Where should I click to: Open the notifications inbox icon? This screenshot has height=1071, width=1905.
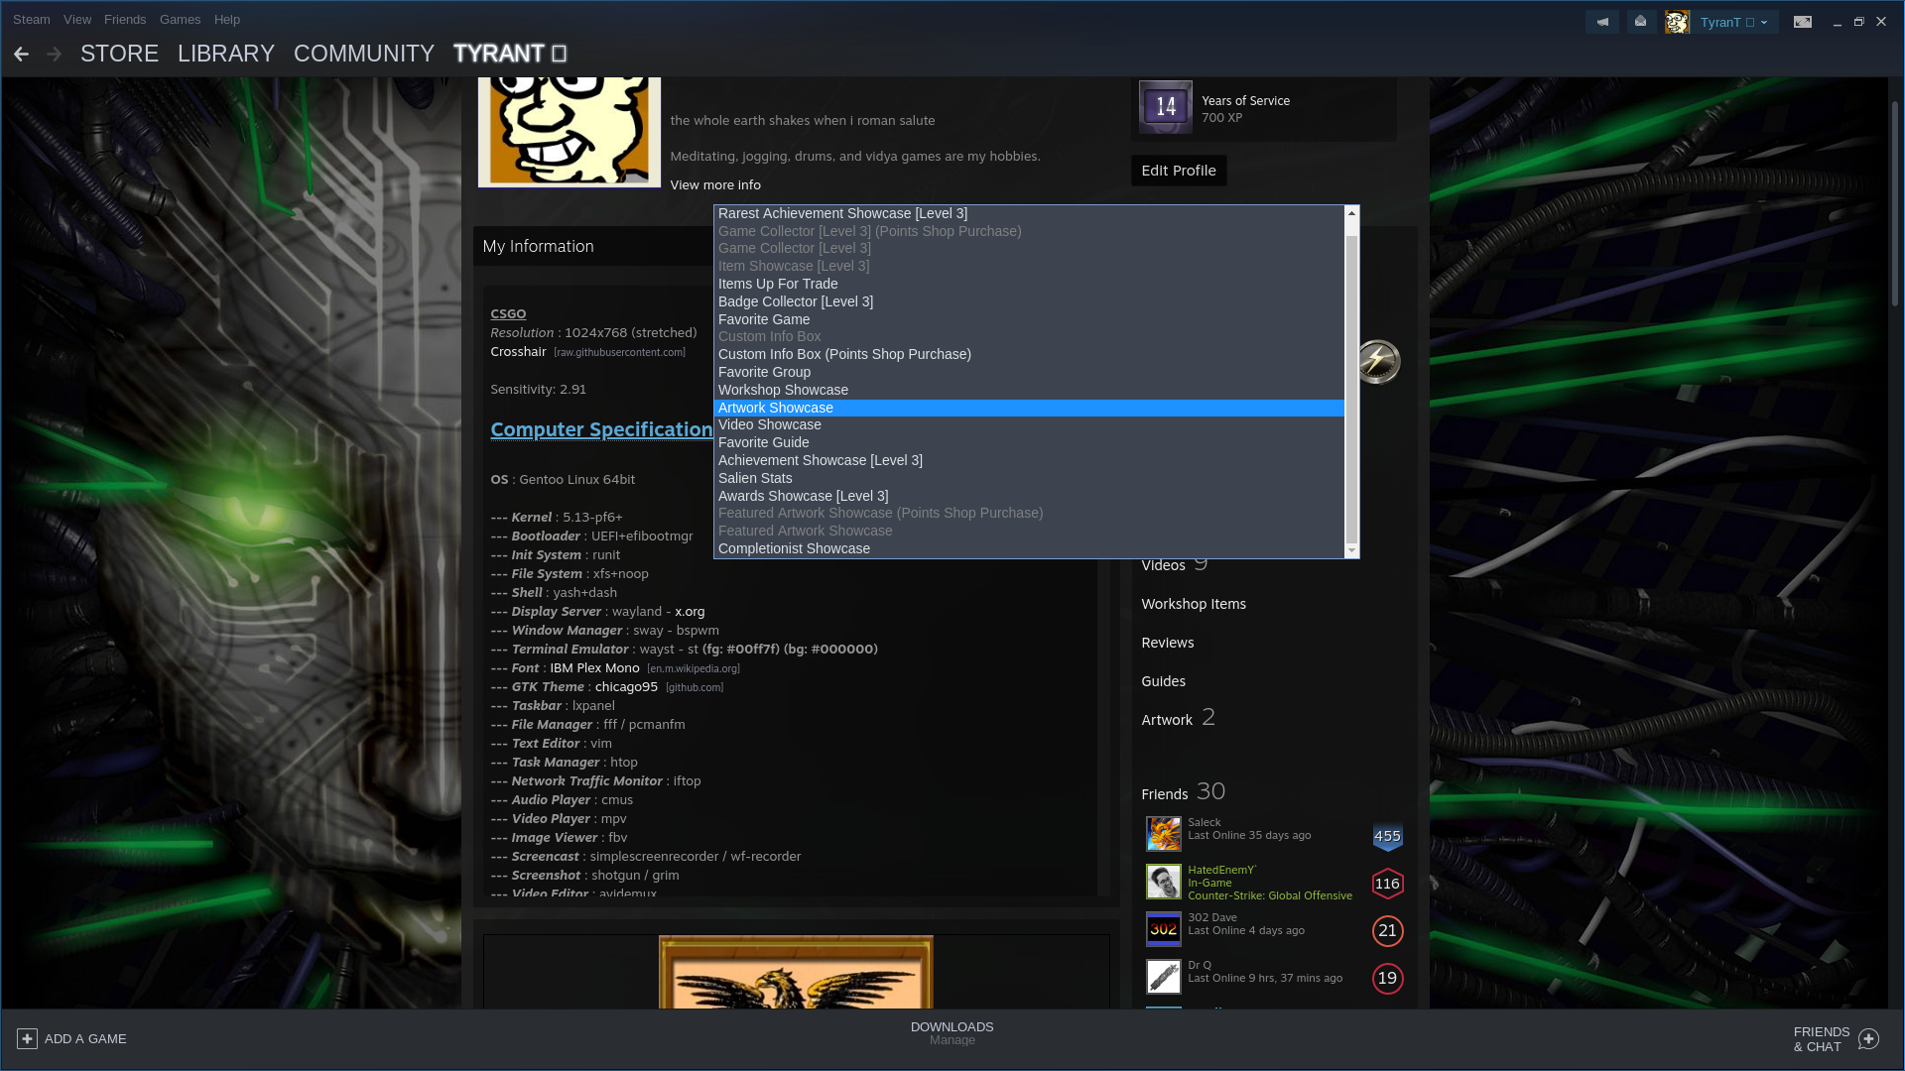(1641, 22)
